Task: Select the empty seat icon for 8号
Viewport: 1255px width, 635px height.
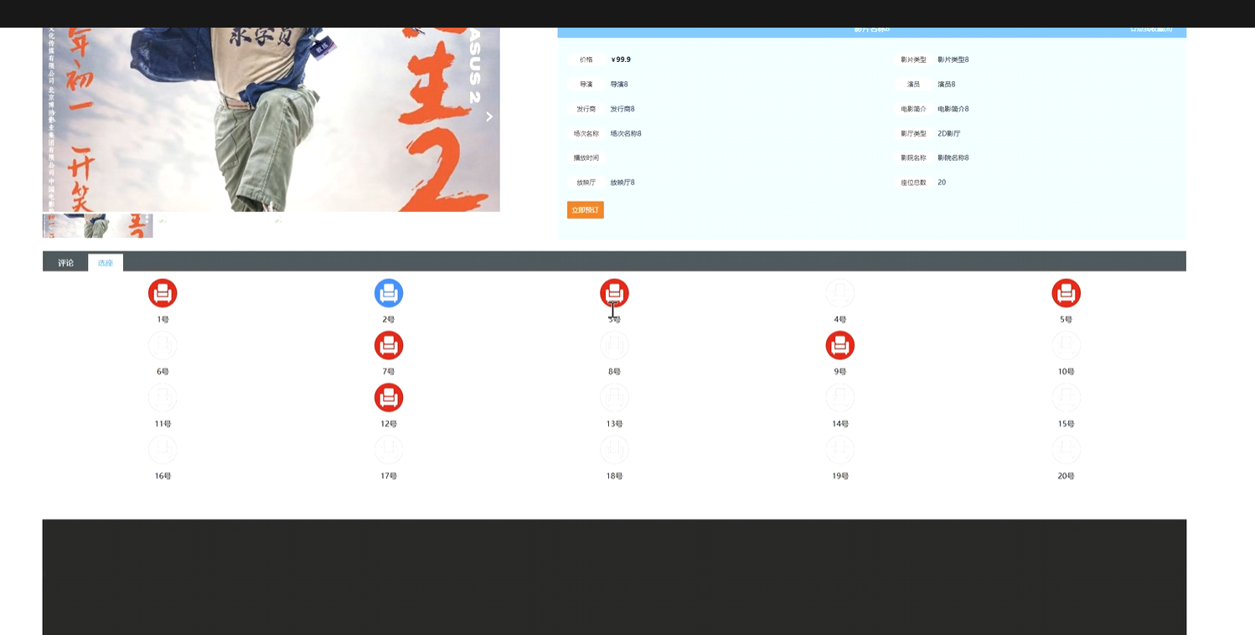Action: click(614, 345)
